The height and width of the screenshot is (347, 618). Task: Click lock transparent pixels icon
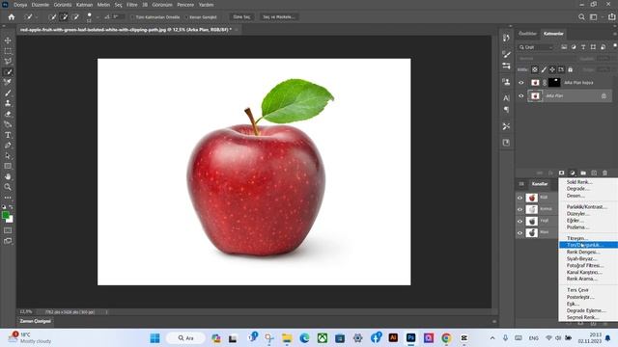point(535,69)
